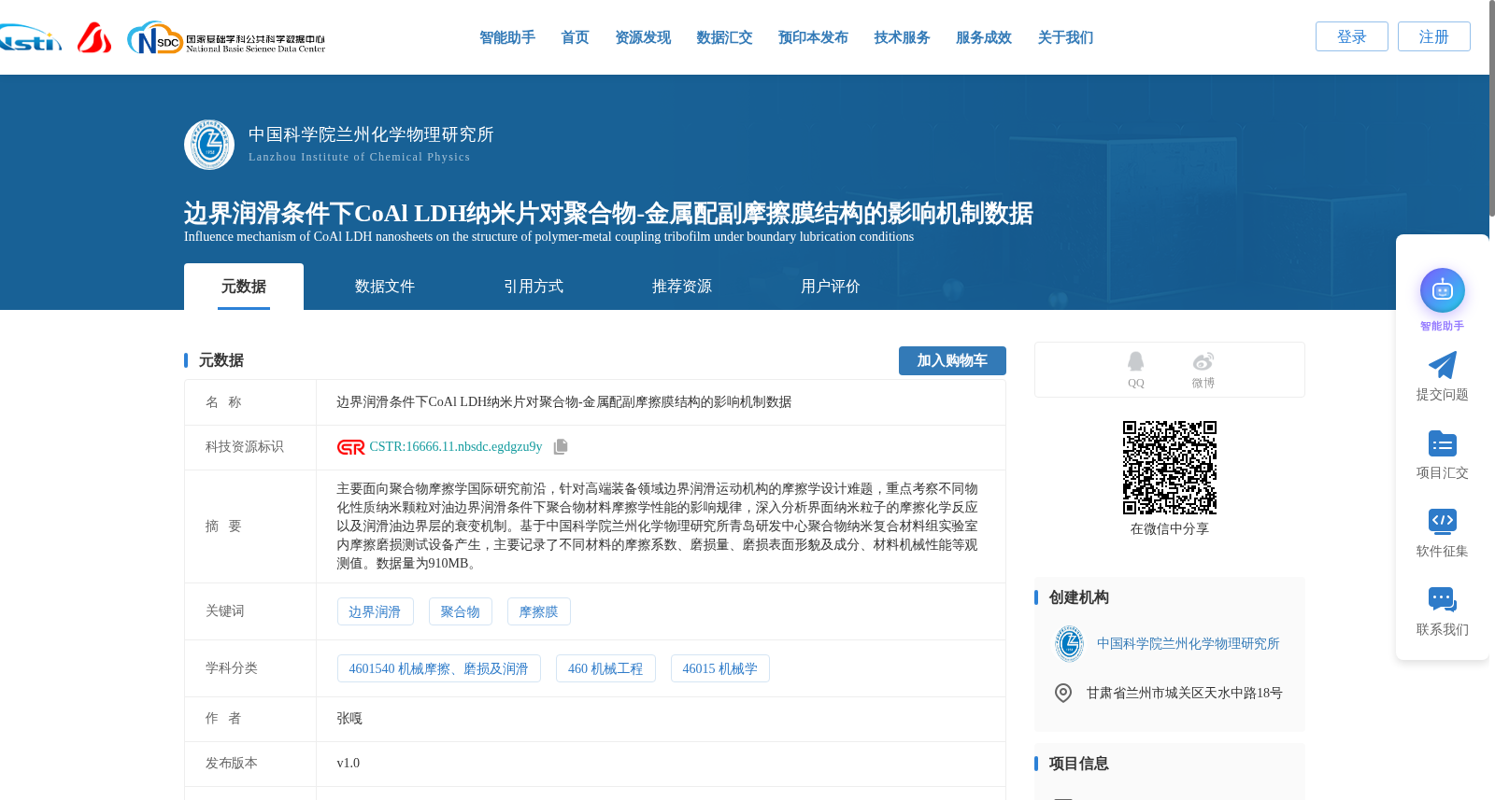Viewport: 1495px width, 800px height.
Task: Switch to the 引用方式 tab
Action: pyautogui.click(x=534, y=287)
